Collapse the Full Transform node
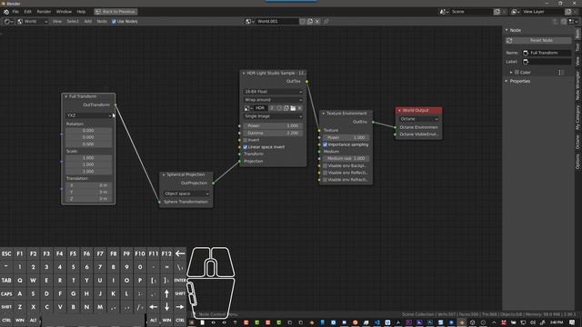Screen dimensions: 582x327 (x=66, y=96)
